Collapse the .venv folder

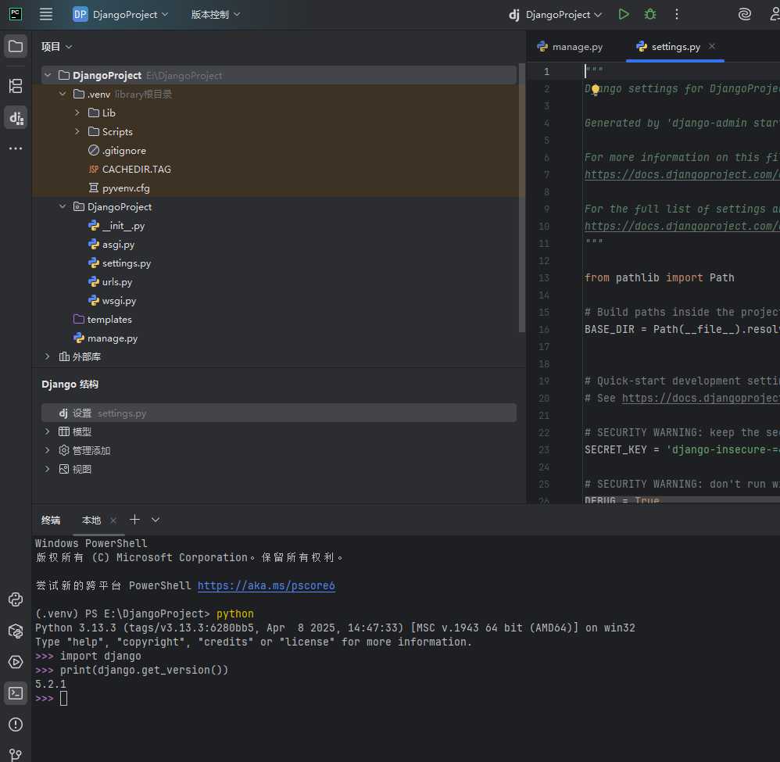[x=63, y=94]
